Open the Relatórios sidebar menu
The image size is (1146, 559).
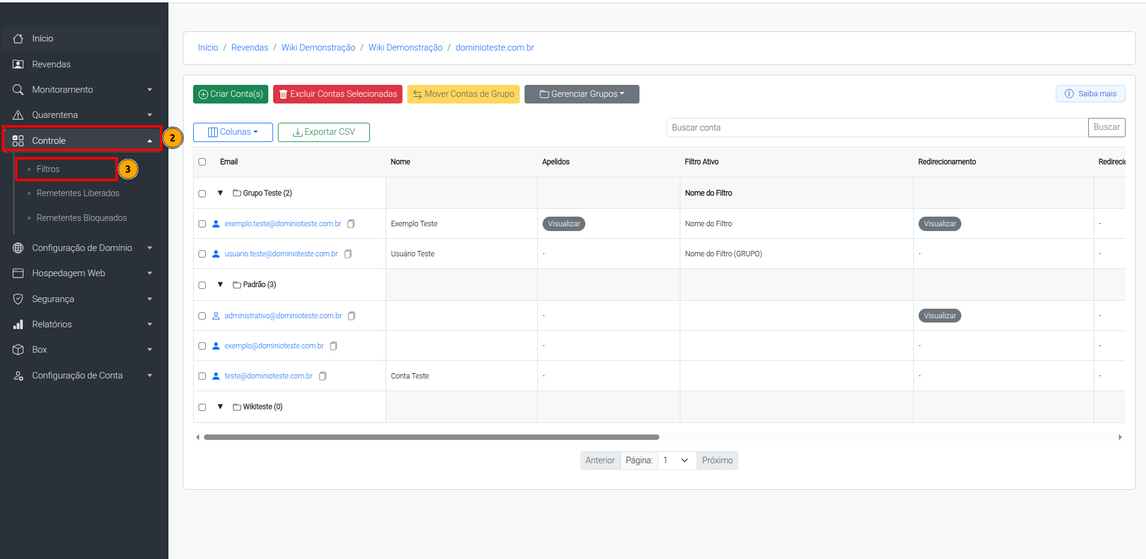pyautogui.click(x=82, y=324)
